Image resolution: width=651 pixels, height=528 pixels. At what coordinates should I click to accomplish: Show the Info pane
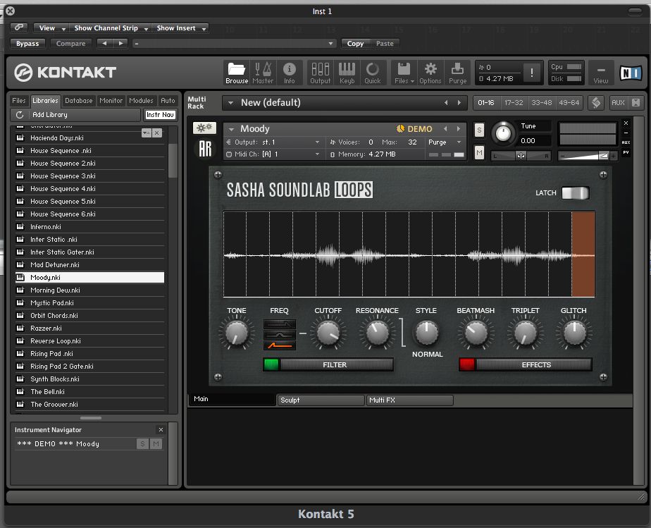(x=290, y=73)
